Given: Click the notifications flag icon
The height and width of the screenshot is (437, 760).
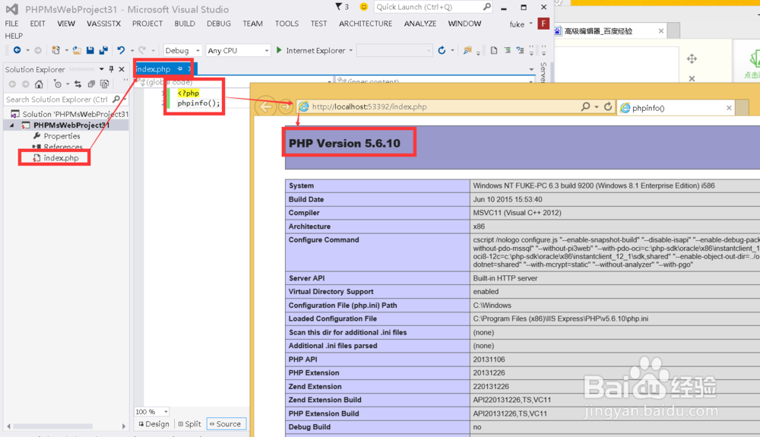Looking at the screenshot, I should 338,6.
